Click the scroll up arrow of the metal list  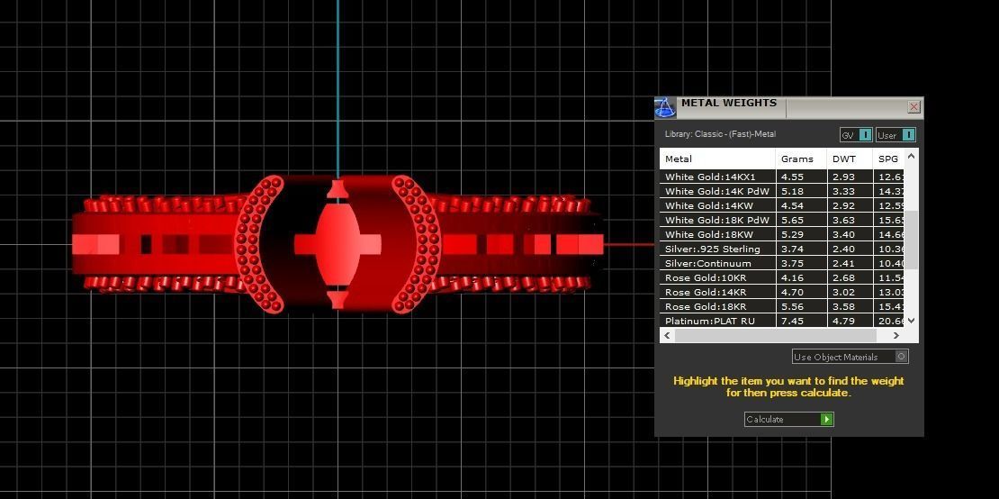click(912, 155)
